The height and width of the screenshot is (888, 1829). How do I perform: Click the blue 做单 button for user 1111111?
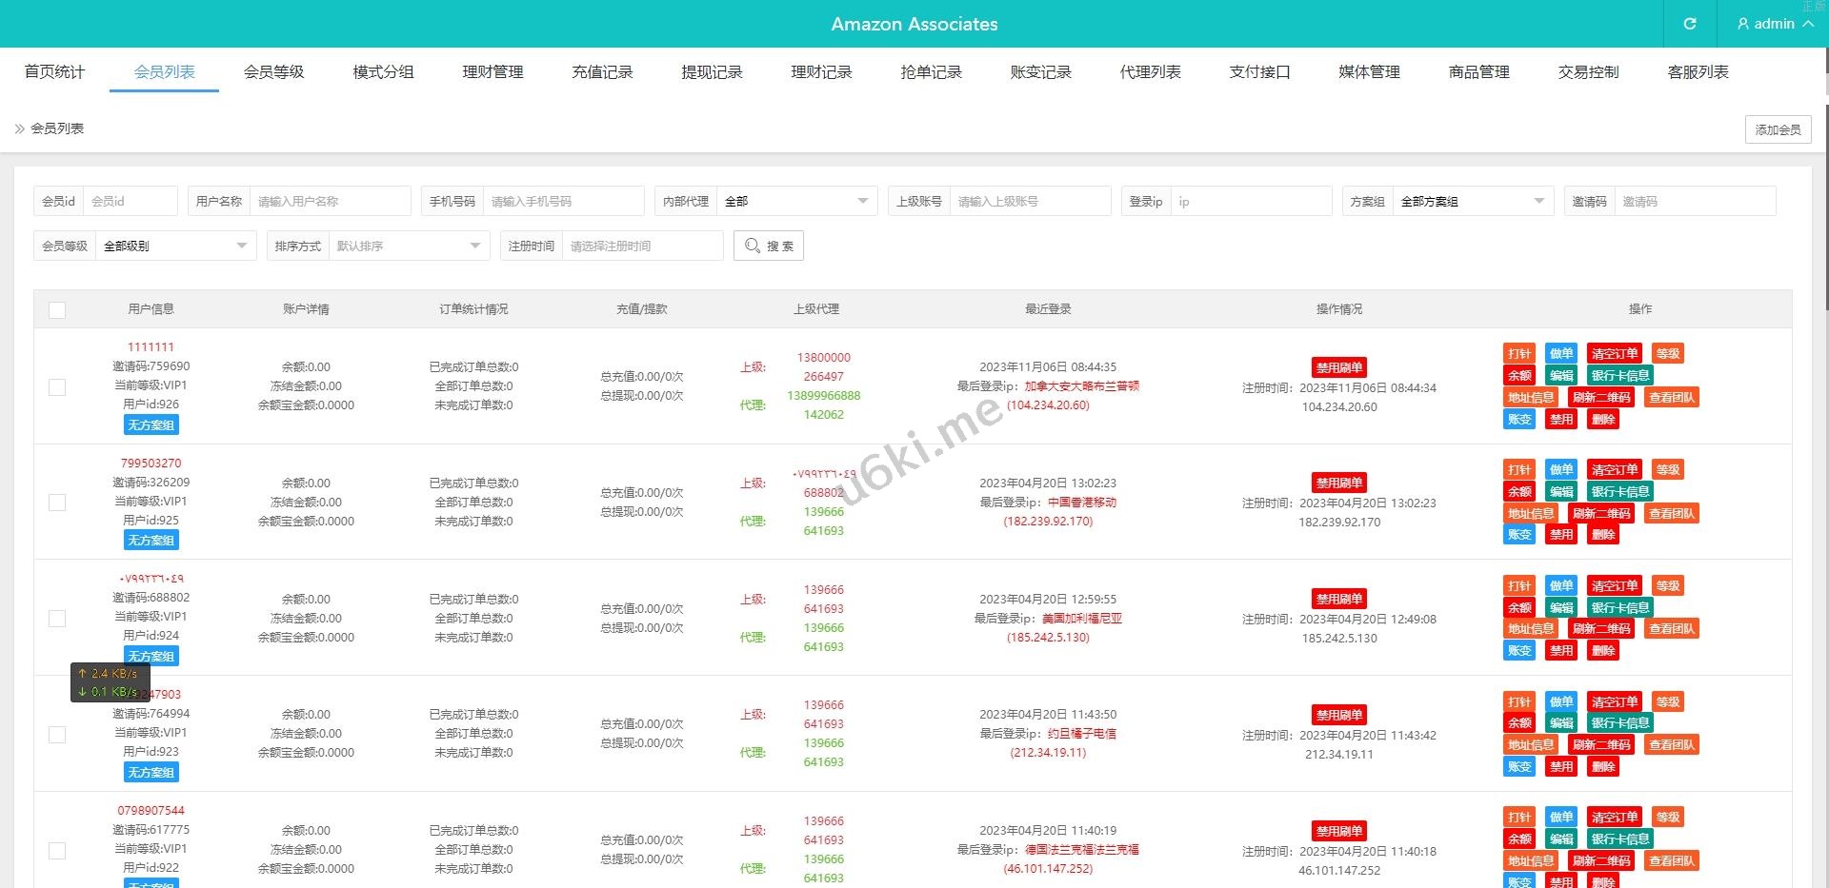[1560, 354]
